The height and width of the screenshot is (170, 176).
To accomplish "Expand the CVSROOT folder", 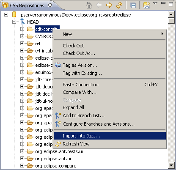I will click(22, 36).
